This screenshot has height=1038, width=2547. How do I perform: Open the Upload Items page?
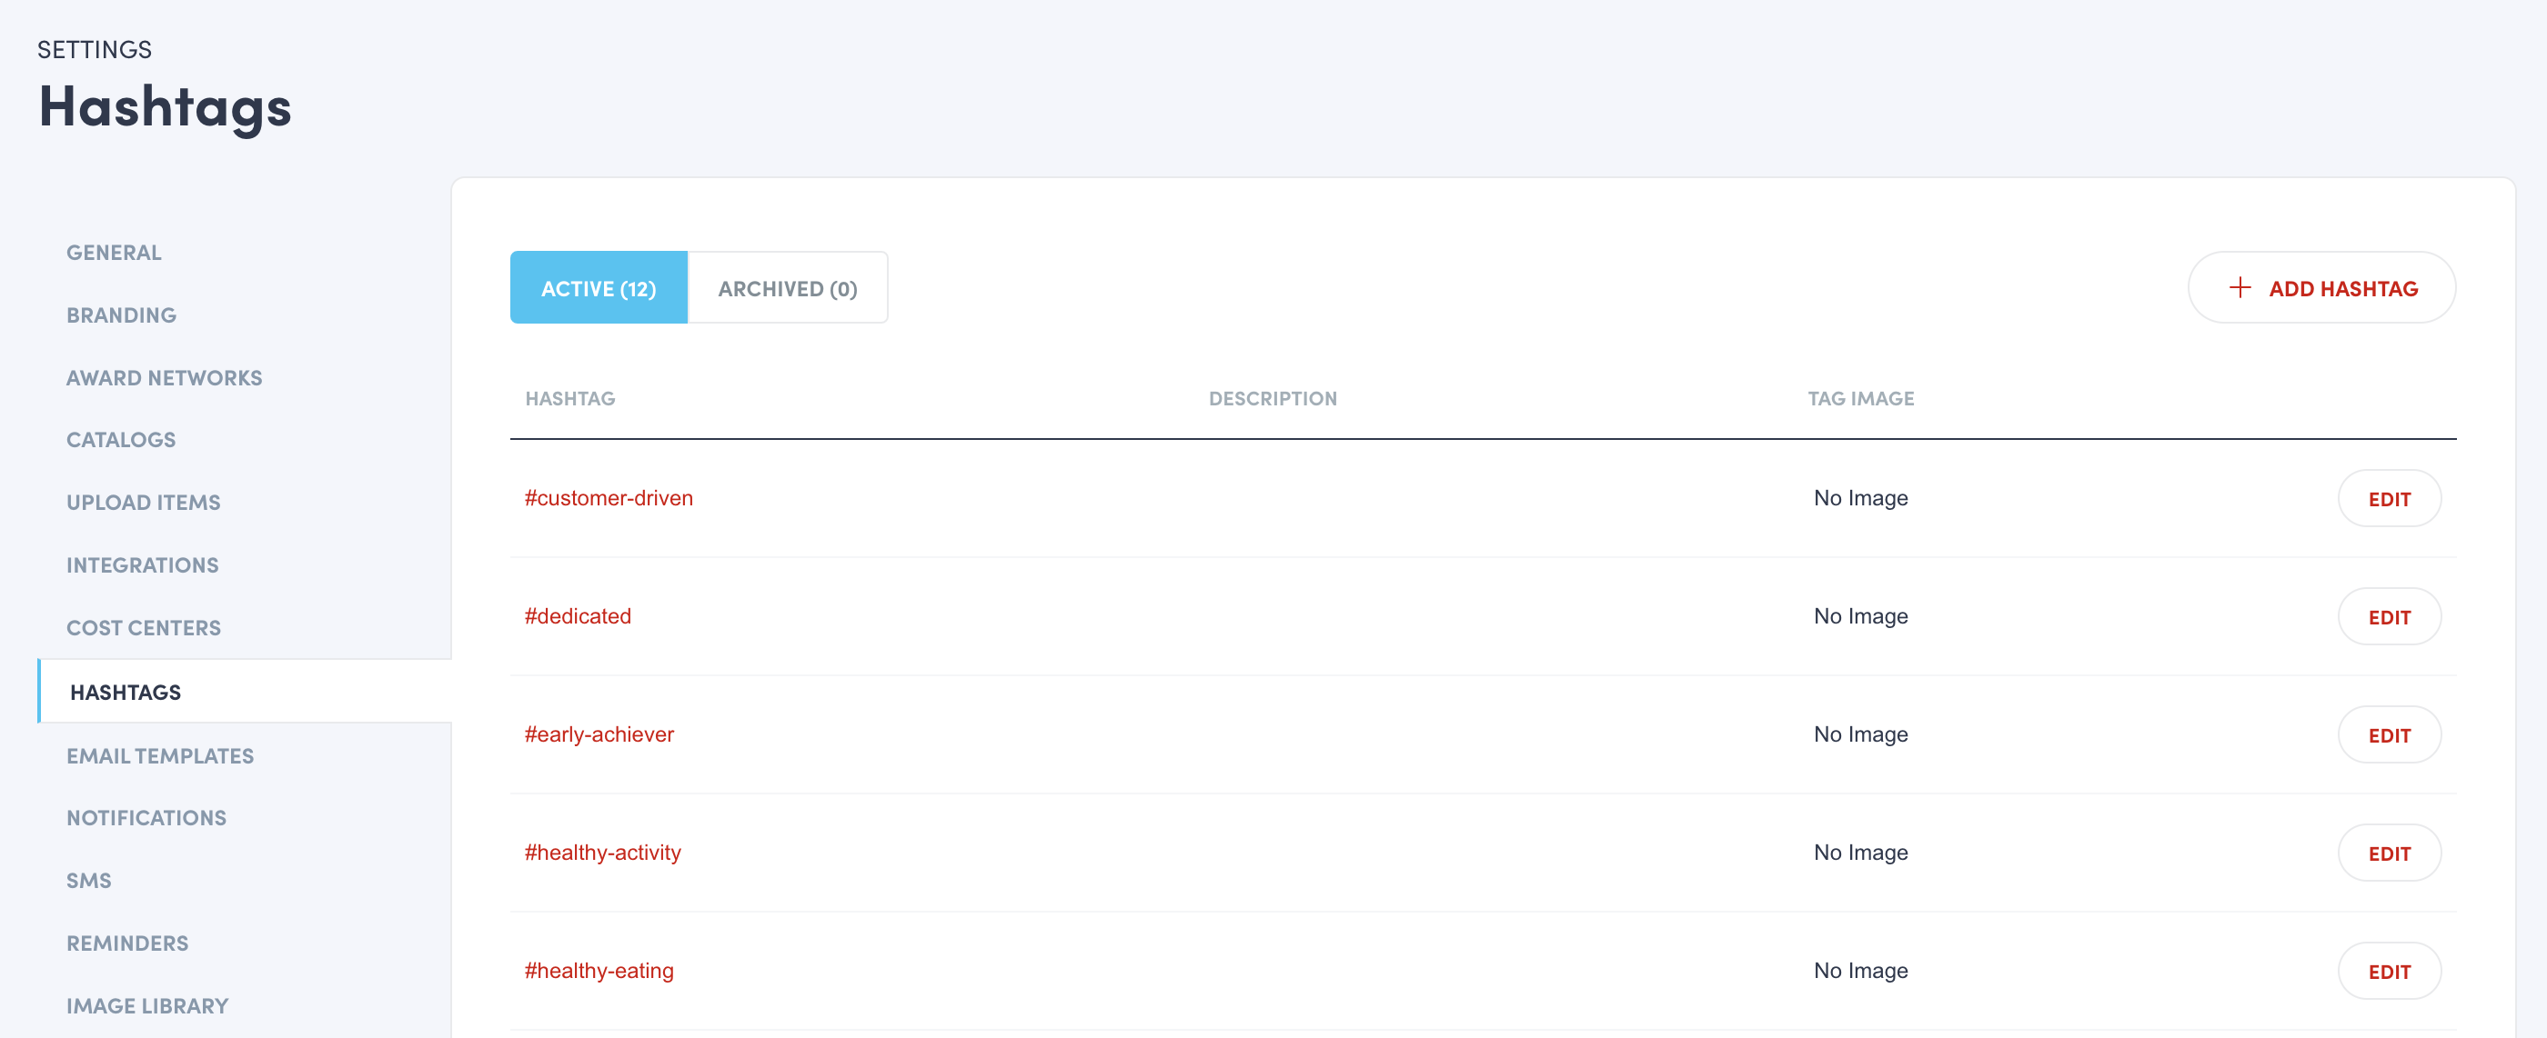point(144,502)
